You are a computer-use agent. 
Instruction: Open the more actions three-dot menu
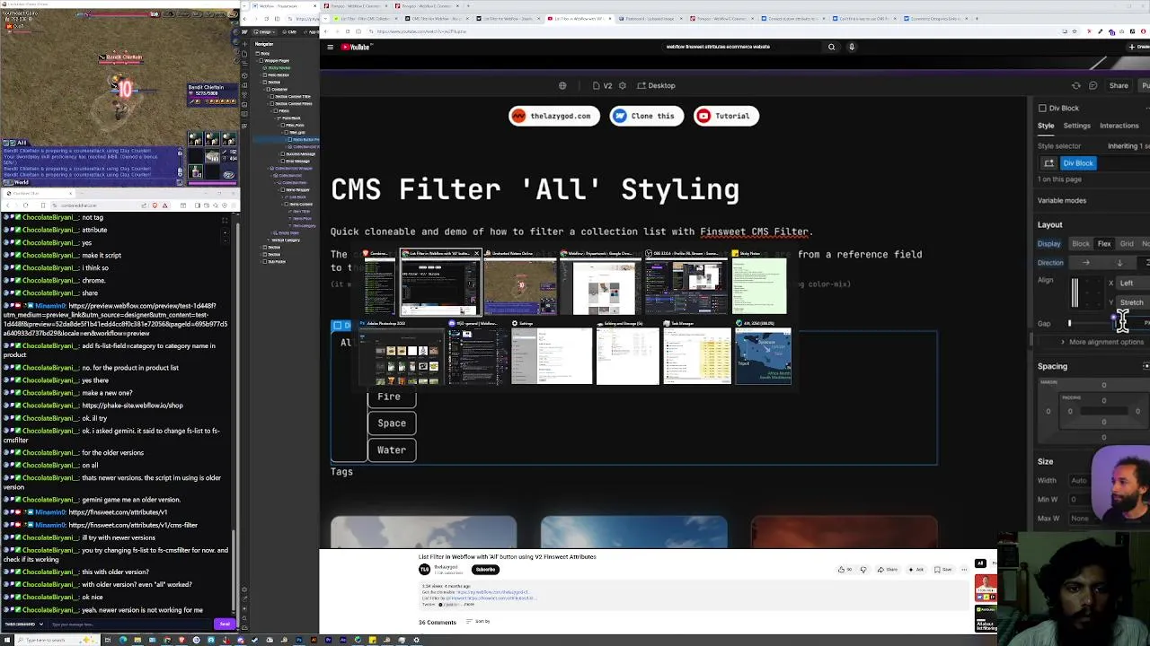[964, 570]
